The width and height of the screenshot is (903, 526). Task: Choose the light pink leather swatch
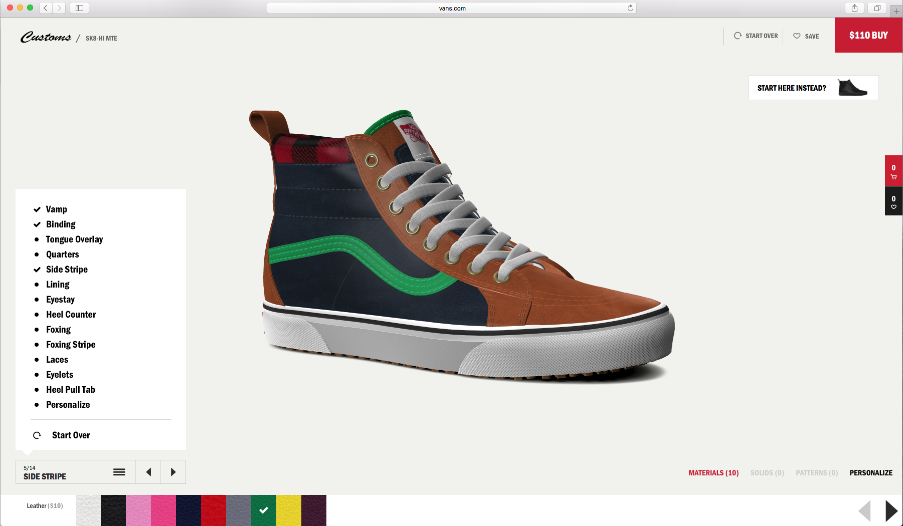[x=138, y=510]
